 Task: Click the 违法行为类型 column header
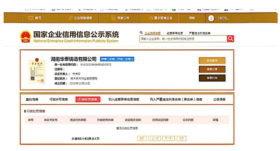(x=78, y=120)
